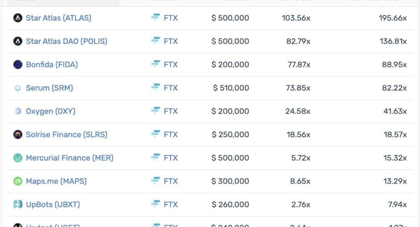Open Mercurial Finance (MER) project link
420x227 pixels.
[x=70, y=158]
